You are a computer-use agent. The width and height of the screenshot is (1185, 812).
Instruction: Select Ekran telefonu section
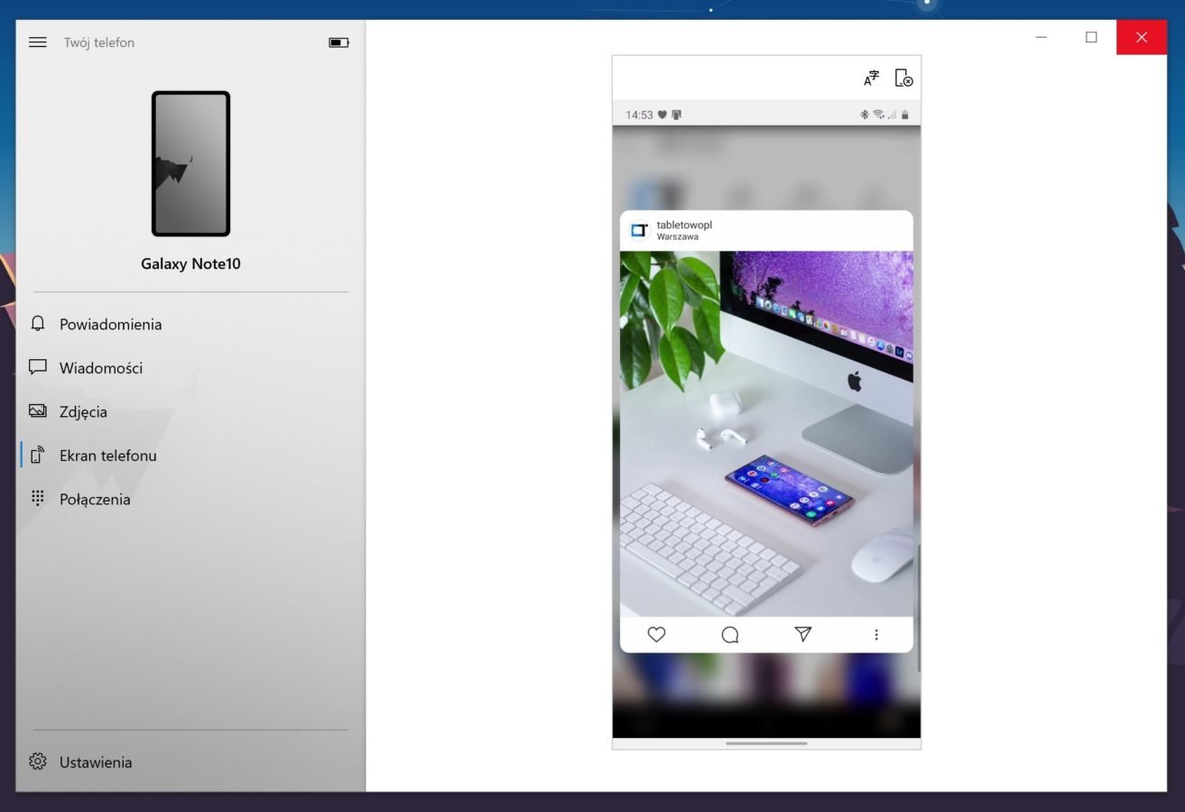[190, 456]
